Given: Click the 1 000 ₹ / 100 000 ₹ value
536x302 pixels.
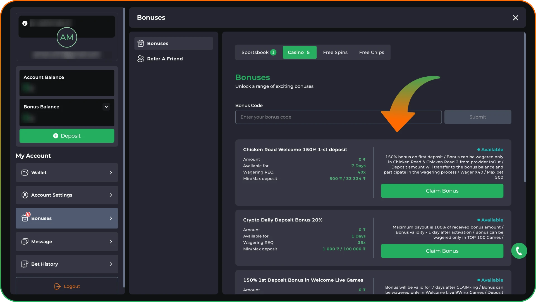Looking at the screenshot, I should pos(344,249).
